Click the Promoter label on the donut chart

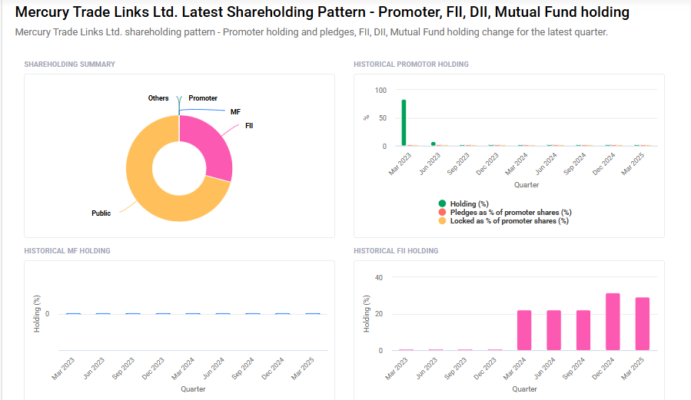(203, 98)
